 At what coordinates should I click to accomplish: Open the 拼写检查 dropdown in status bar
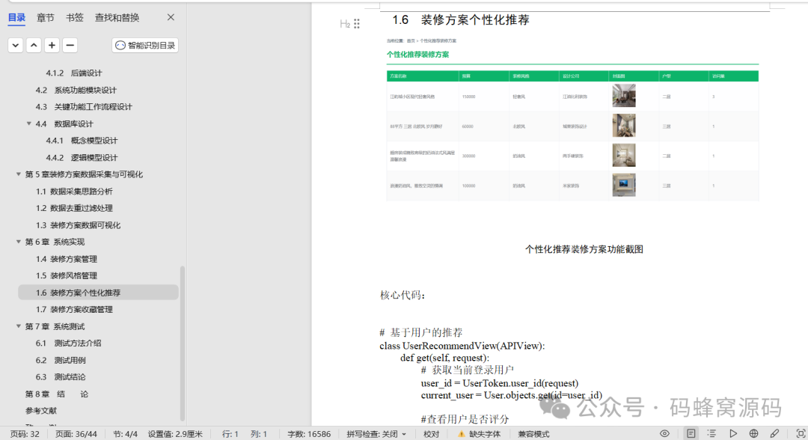pos(404,434)
